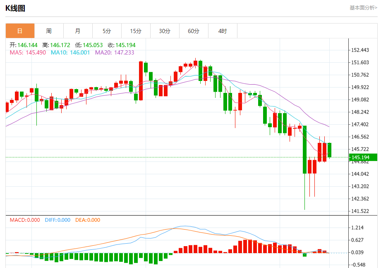Click the green 145.194 current price tag

(363, 157)
